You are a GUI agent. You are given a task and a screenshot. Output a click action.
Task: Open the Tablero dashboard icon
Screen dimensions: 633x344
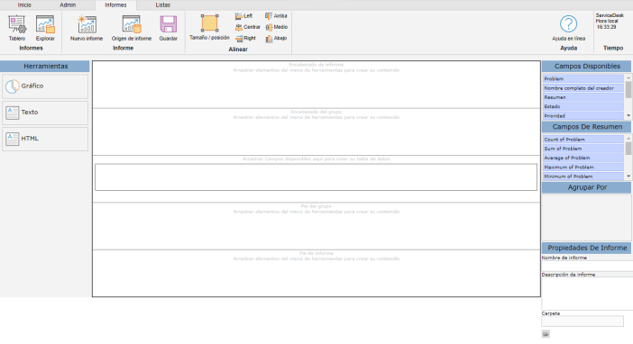pyautogui.click(x=17, y=24)
